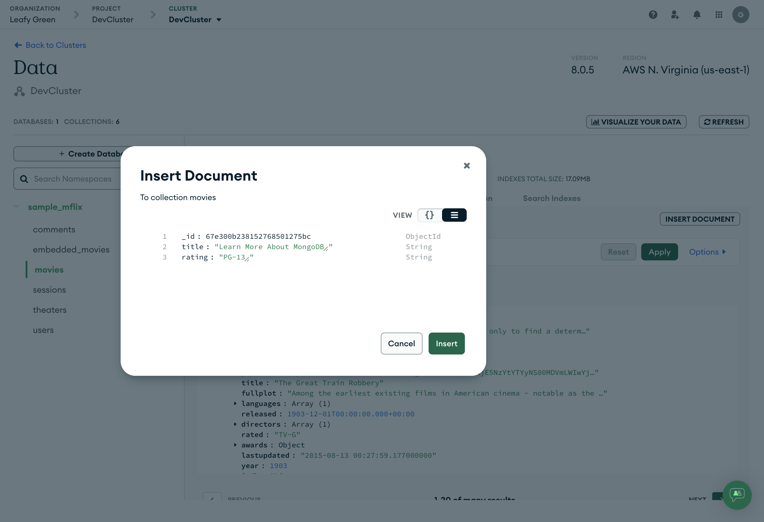
Task: Expand the languages array field
Action: [x=235, y=403]
